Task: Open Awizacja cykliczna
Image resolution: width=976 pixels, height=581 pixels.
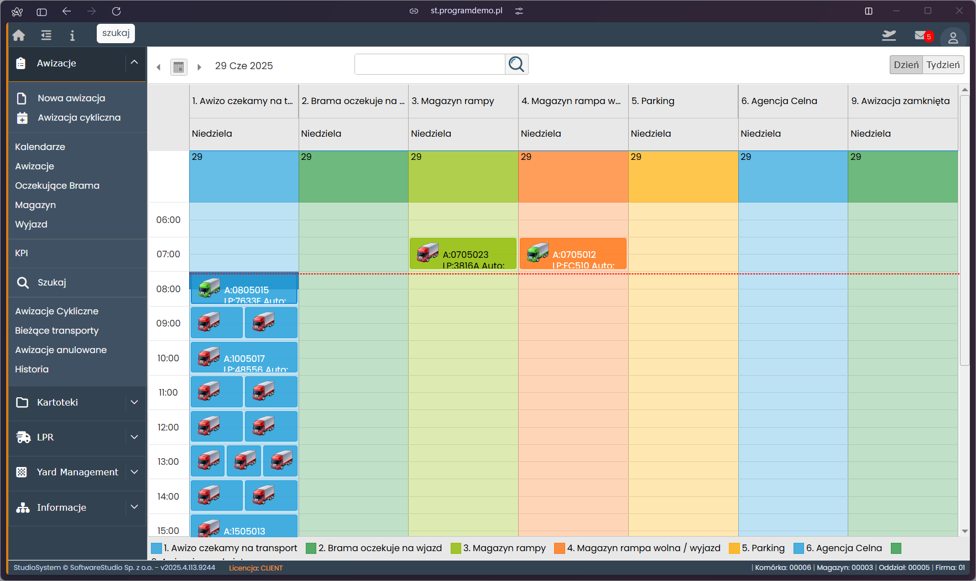Action: pos(79,117)
